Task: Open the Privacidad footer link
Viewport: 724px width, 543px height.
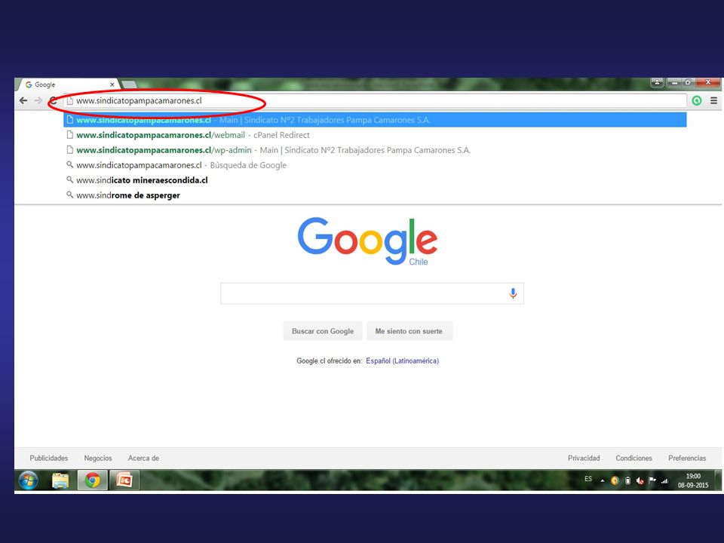Action: click(584, 458)
